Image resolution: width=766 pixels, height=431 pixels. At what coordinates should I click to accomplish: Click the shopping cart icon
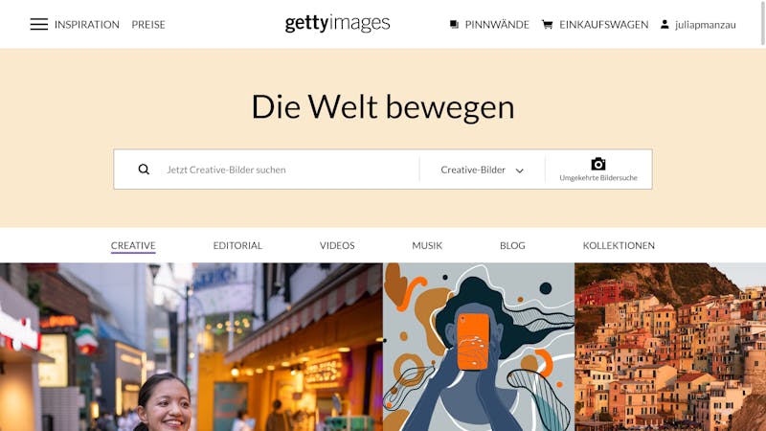click(547, 25)
